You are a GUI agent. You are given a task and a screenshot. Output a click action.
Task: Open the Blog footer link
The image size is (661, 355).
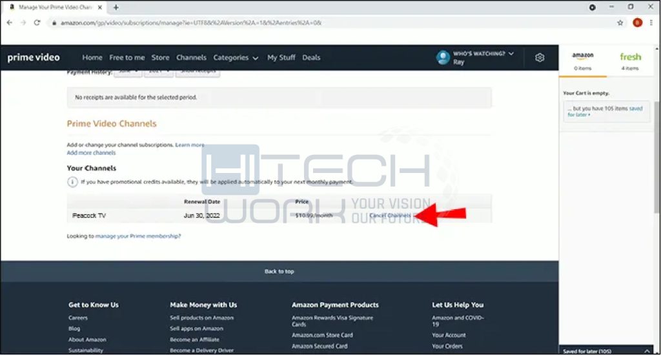coord(74,329)
